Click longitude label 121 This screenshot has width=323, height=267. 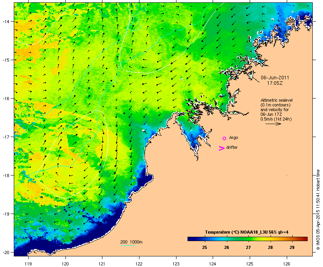[x=102, y=264]
